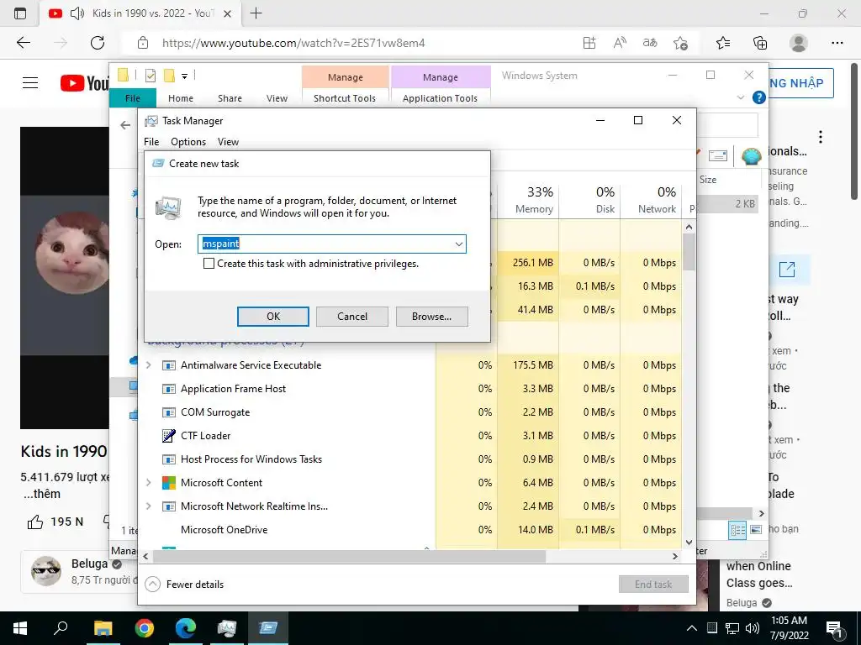Open Edge settings and more menu
861x645 pixels.
pyautogui.click(x=837, y=43)
